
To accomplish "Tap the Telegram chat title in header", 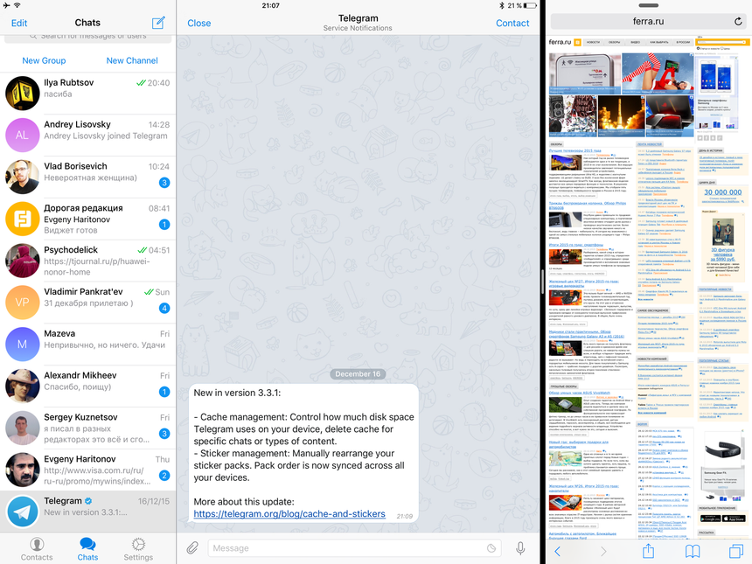I will coord(358,18).
